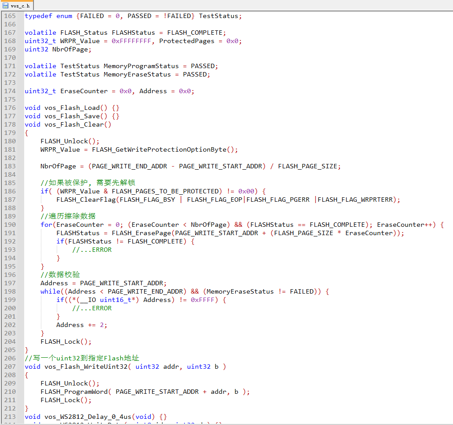Click the opening brace on line 179

coord(26,133)
